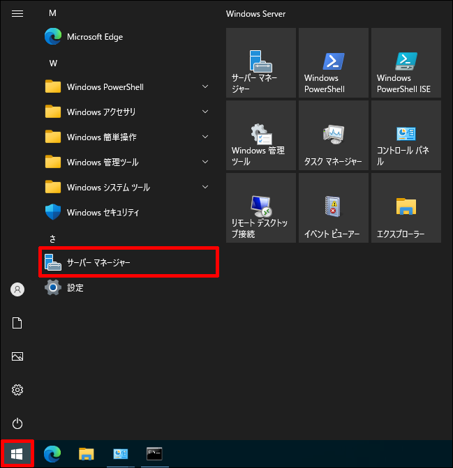453x468 pixels.
Task: Open Settings gear in the Start sidebar
Action: (x=17, y=390)
